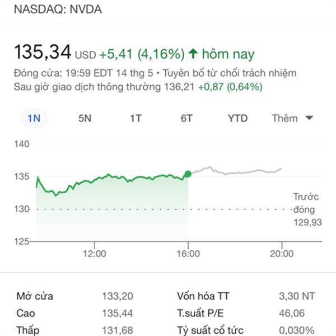Click the NASDAQ: NVDA ticker label

(x=58, y=9)
